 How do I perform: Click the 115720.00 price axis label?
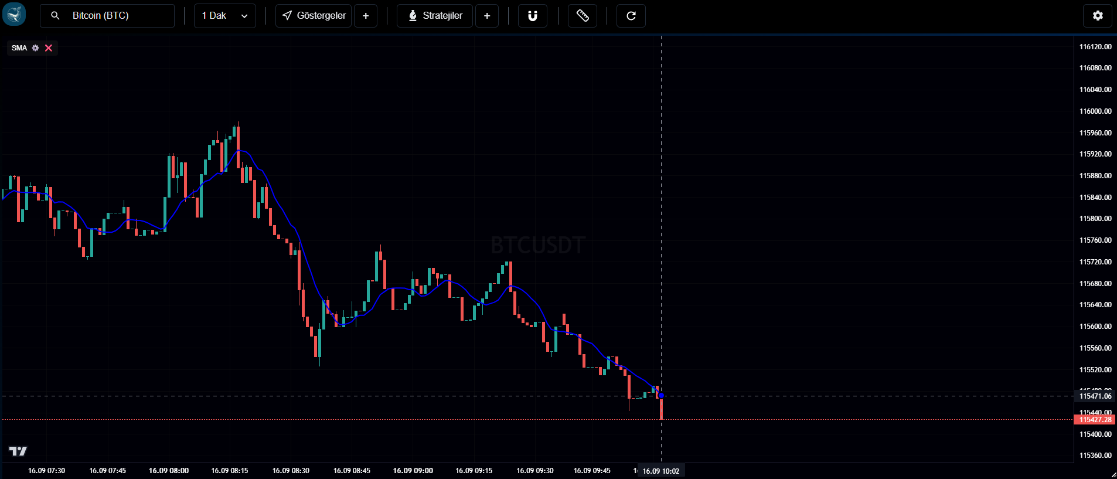(x=1095, y=262)
